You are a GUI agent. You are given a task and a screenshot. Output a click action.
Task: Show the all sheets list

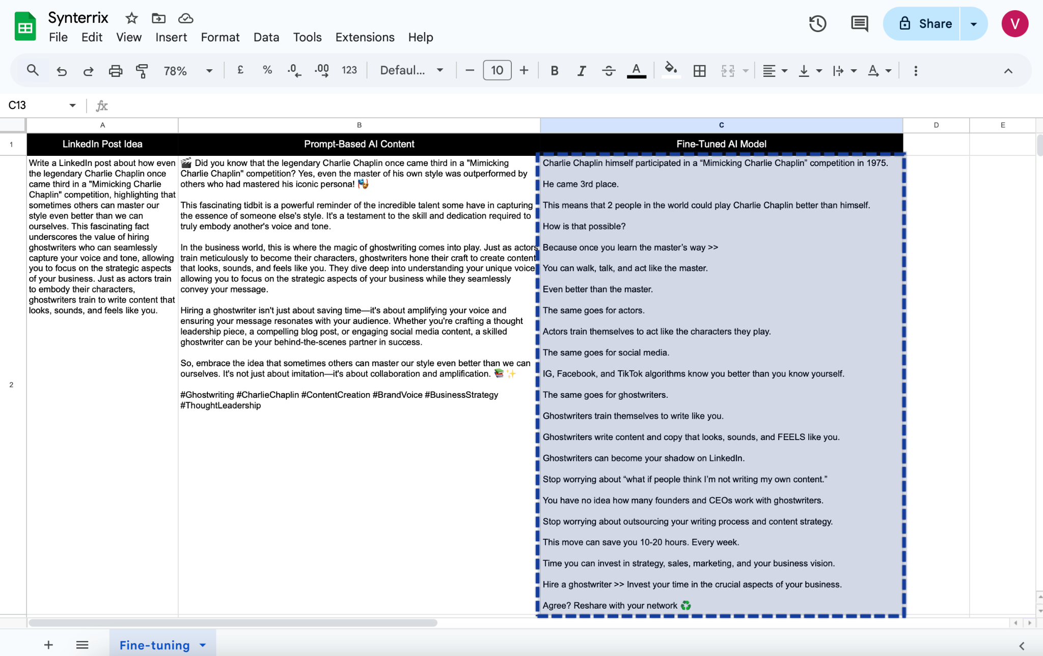pos(82,645)
